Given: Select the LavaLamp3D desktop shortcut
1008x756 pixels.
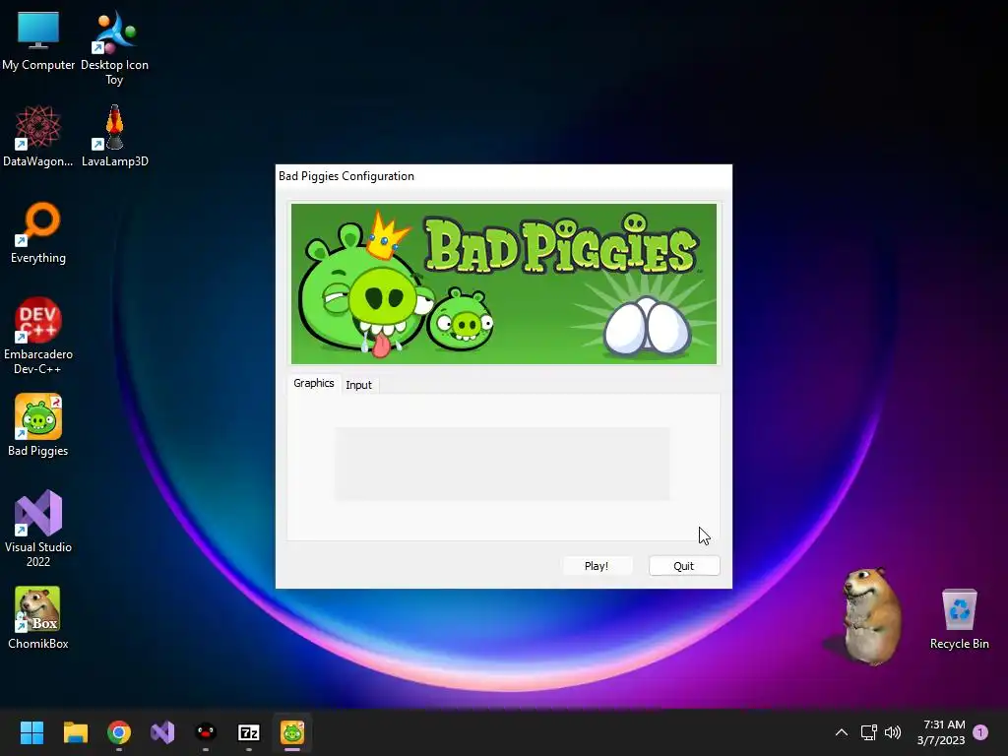Looking at the screenshot, I should pyautogui.click(x=114, y=136).
